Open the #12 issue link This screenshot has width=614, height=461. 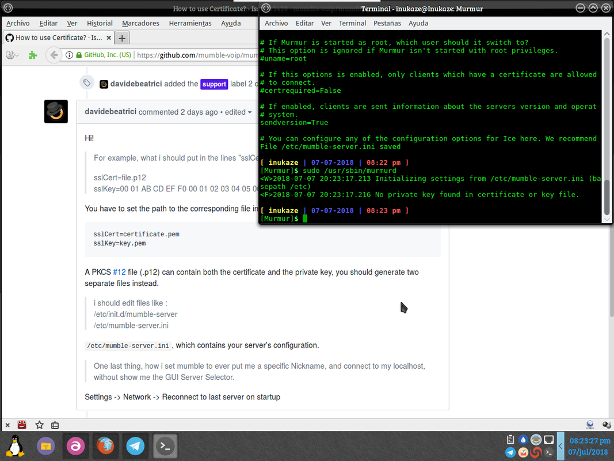coord(120,272)
